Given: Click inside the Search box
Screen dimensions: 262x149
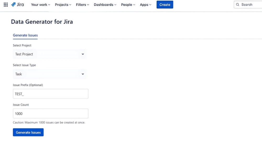Looking at the screenshot, I should tap(250, 5).
